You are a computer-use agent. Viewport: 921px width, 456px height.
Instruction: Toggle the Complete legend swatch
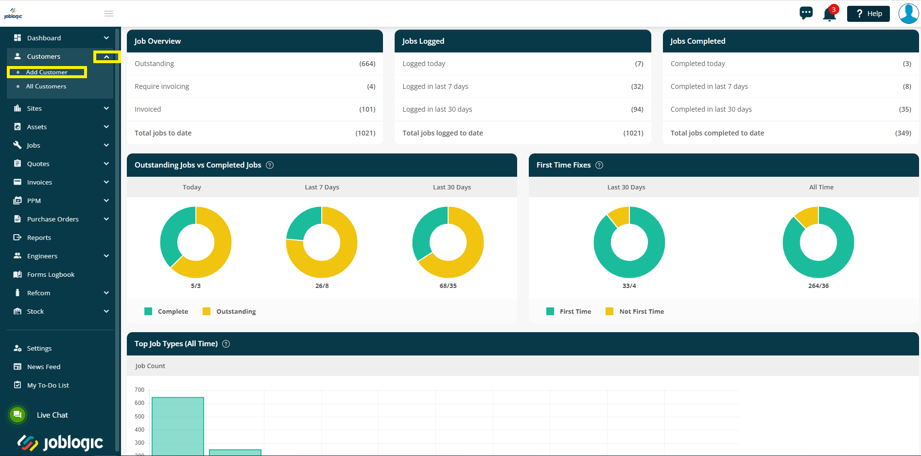pyautogui.click(x=148, y=311)
